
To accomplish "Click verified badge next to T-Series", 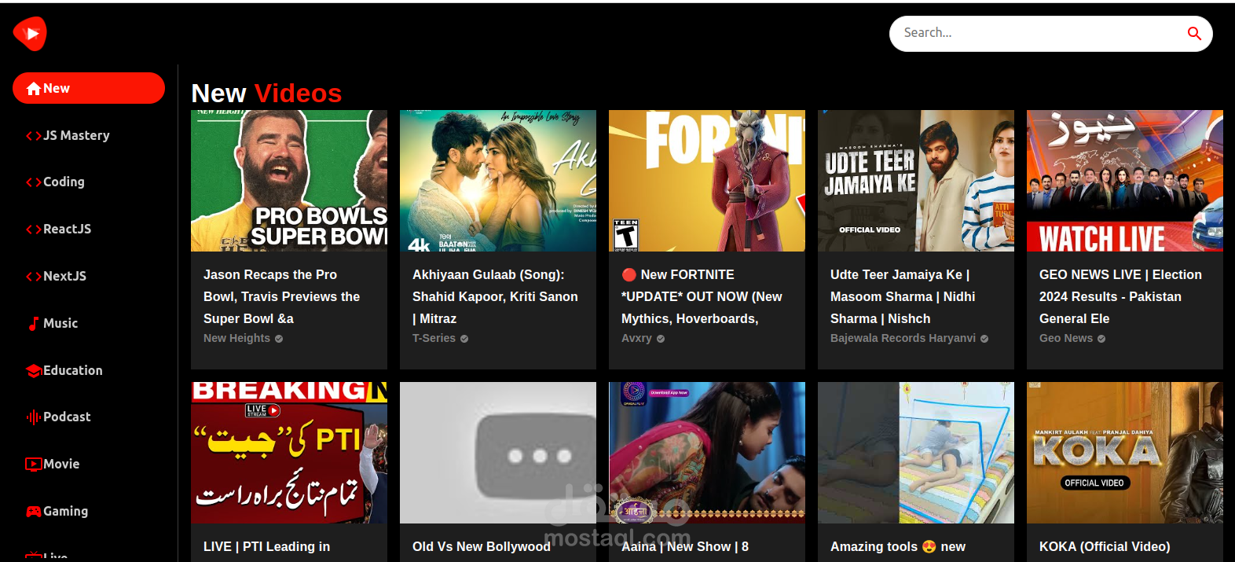I will [464, 339].
